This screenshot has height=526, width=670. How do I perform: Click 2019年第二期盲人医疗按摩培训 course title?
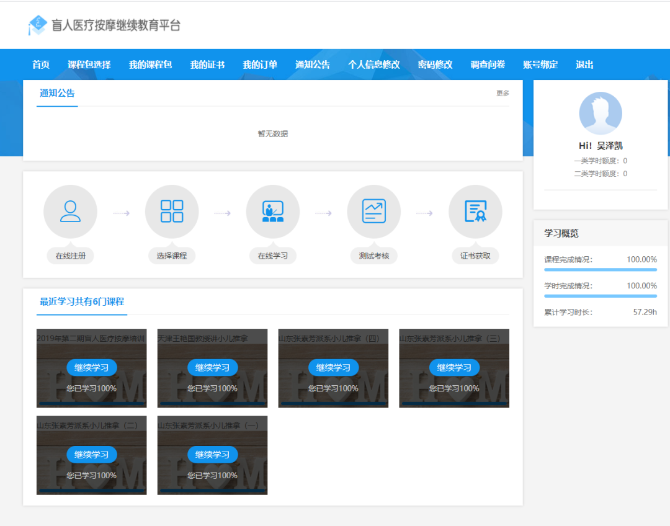coord(91,339)
